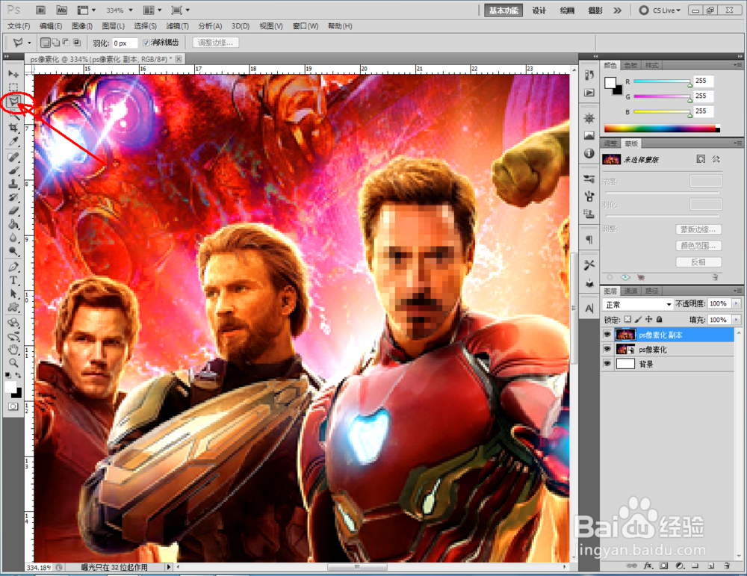Screen dimensions: 747x576
Task: Select the Clone Stamp tool
Action: pyautogui.click(x=13, y=184)
